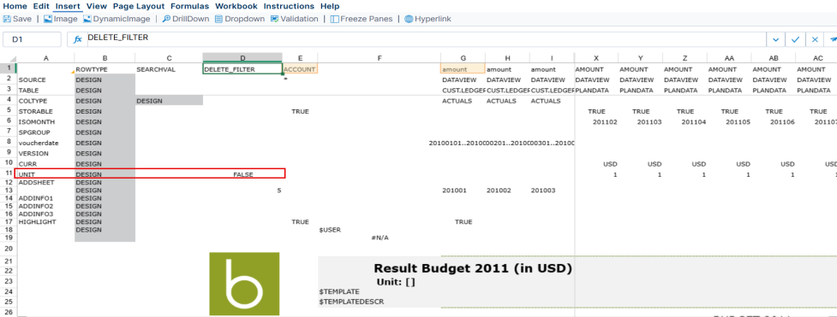Open the Help menu
The width and height of the screenshot is (837, 317).
point(330,6)
